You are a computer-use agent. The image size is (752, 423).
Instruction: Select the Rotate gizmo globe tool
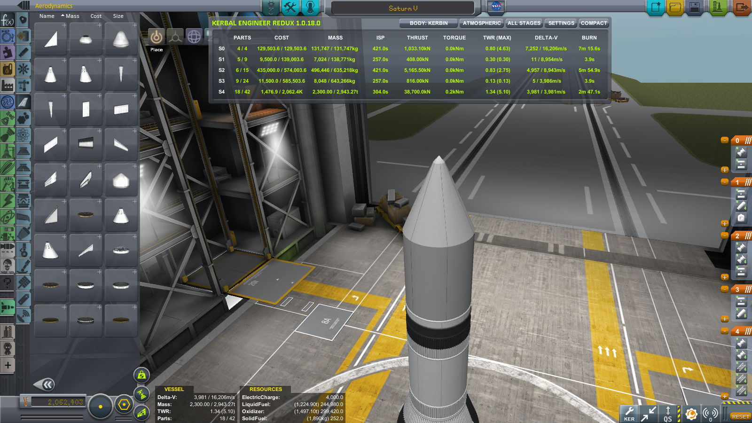pos(194,36)
